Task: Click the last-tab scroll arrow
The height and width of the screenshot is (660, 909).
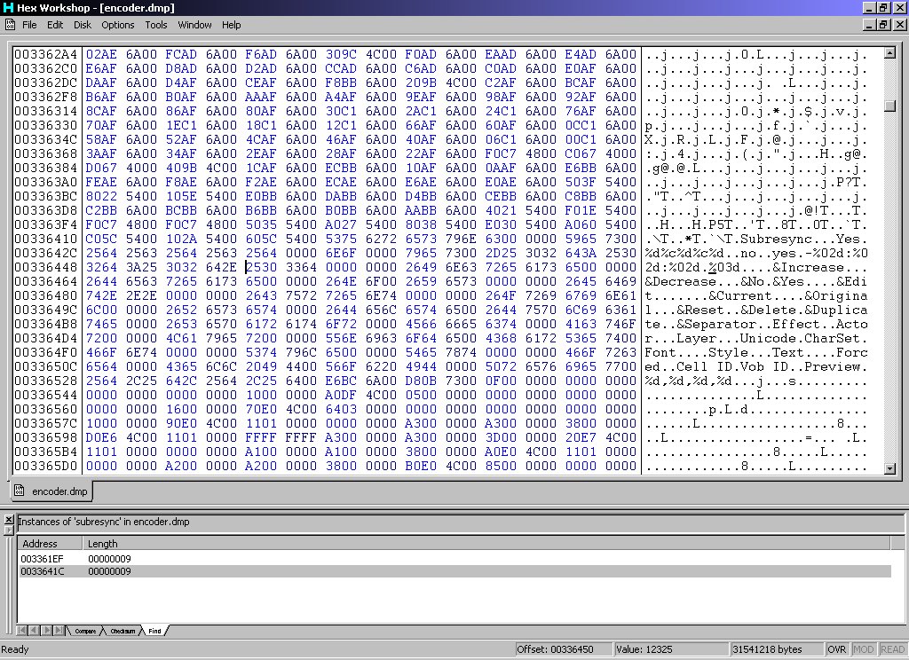Action: tap(59, 631)
